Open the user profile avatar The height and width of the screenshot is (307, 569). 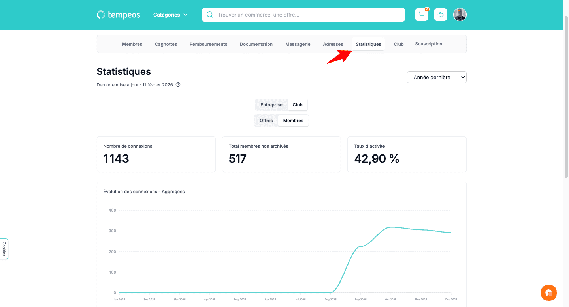pyautogui.click(x=460, y=15)
